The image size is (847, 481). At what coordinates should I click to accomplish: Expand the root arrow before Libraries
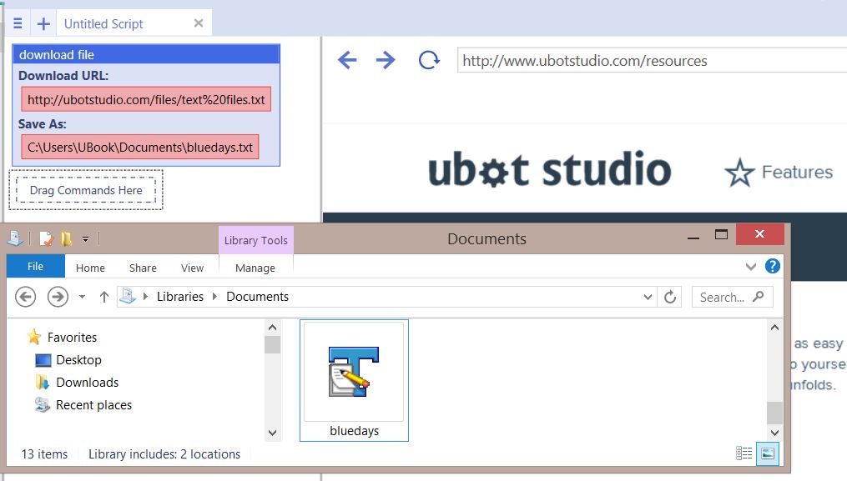pyautogui.click(x=145, y=297)
